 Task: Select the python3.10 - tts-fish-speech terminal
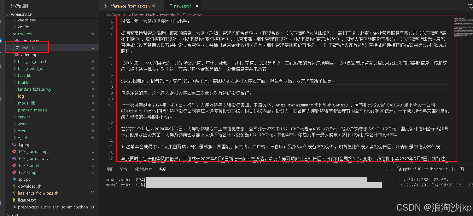click(x=423, y=169)
